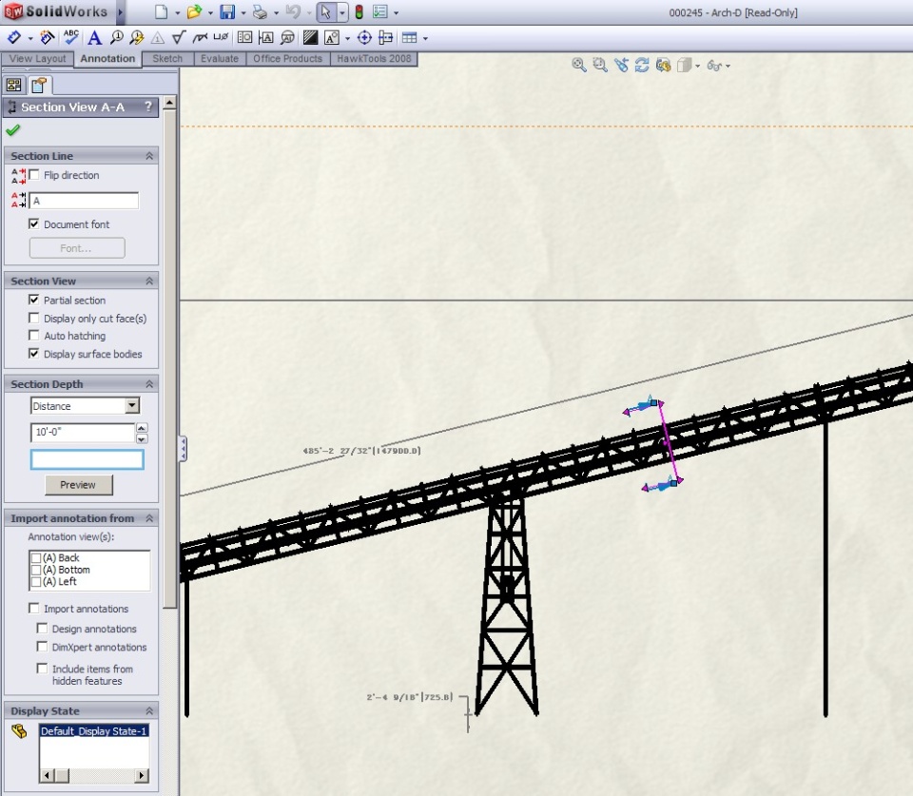Open the Section Depth Distance dropdown
913x796 pixels.
[132, 406]
